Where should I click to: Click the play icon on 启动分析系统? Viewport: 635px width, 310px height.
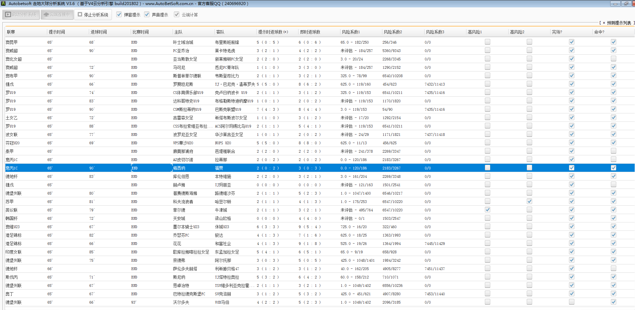tap(8, 15)
